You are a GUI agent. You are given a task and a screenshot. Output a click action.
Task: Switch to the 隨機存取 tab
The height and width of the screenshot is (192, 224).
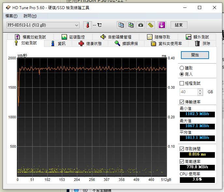point(158,37)
